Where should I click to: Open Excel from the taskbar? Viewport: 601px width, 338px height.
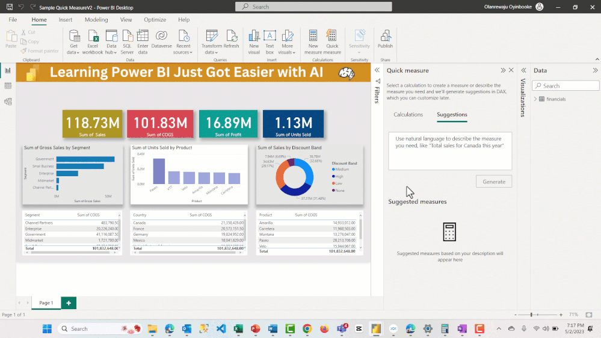point(238,329)
